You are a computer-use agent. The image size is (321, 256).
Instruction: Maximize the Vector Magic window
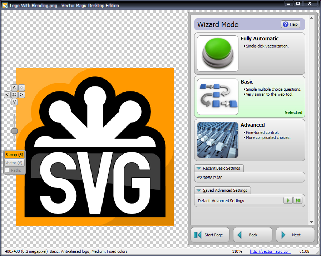tap(298, 4)
